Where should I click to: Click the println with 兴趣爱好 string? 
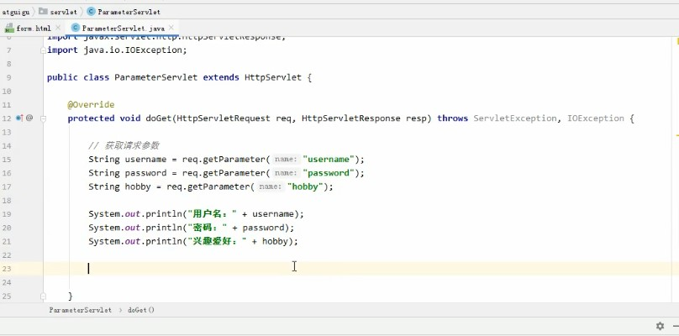193,241
